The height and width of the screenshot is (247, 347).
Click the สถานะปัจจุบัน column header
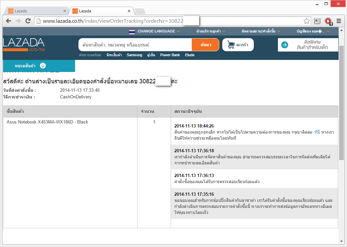254,111
